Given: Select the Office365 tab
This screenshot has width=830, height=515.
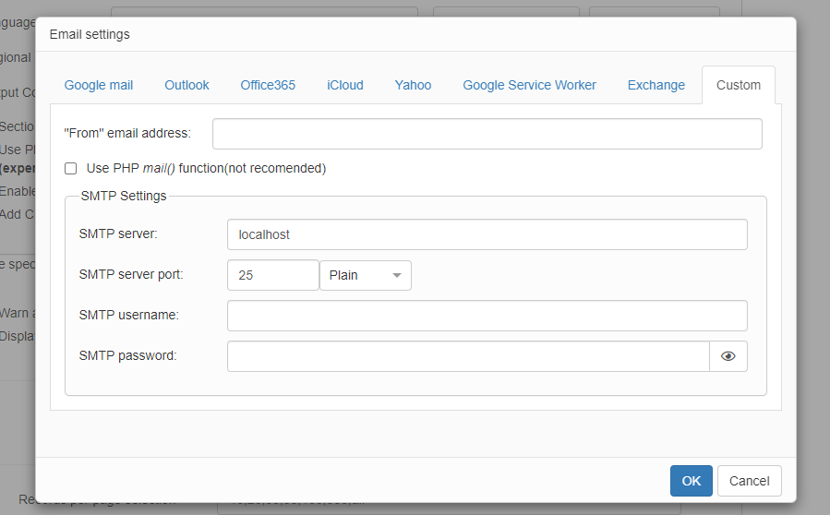Looking at the screenshot, I should click(268, 85).
